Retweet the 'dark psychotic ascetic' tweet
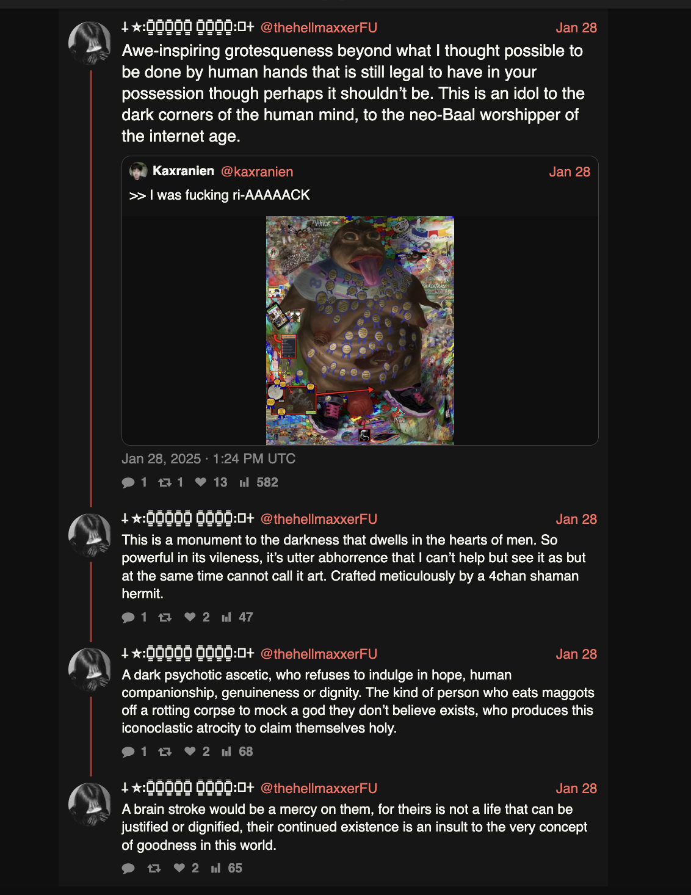This screenshot has width=691, height=895. (165, 752)
